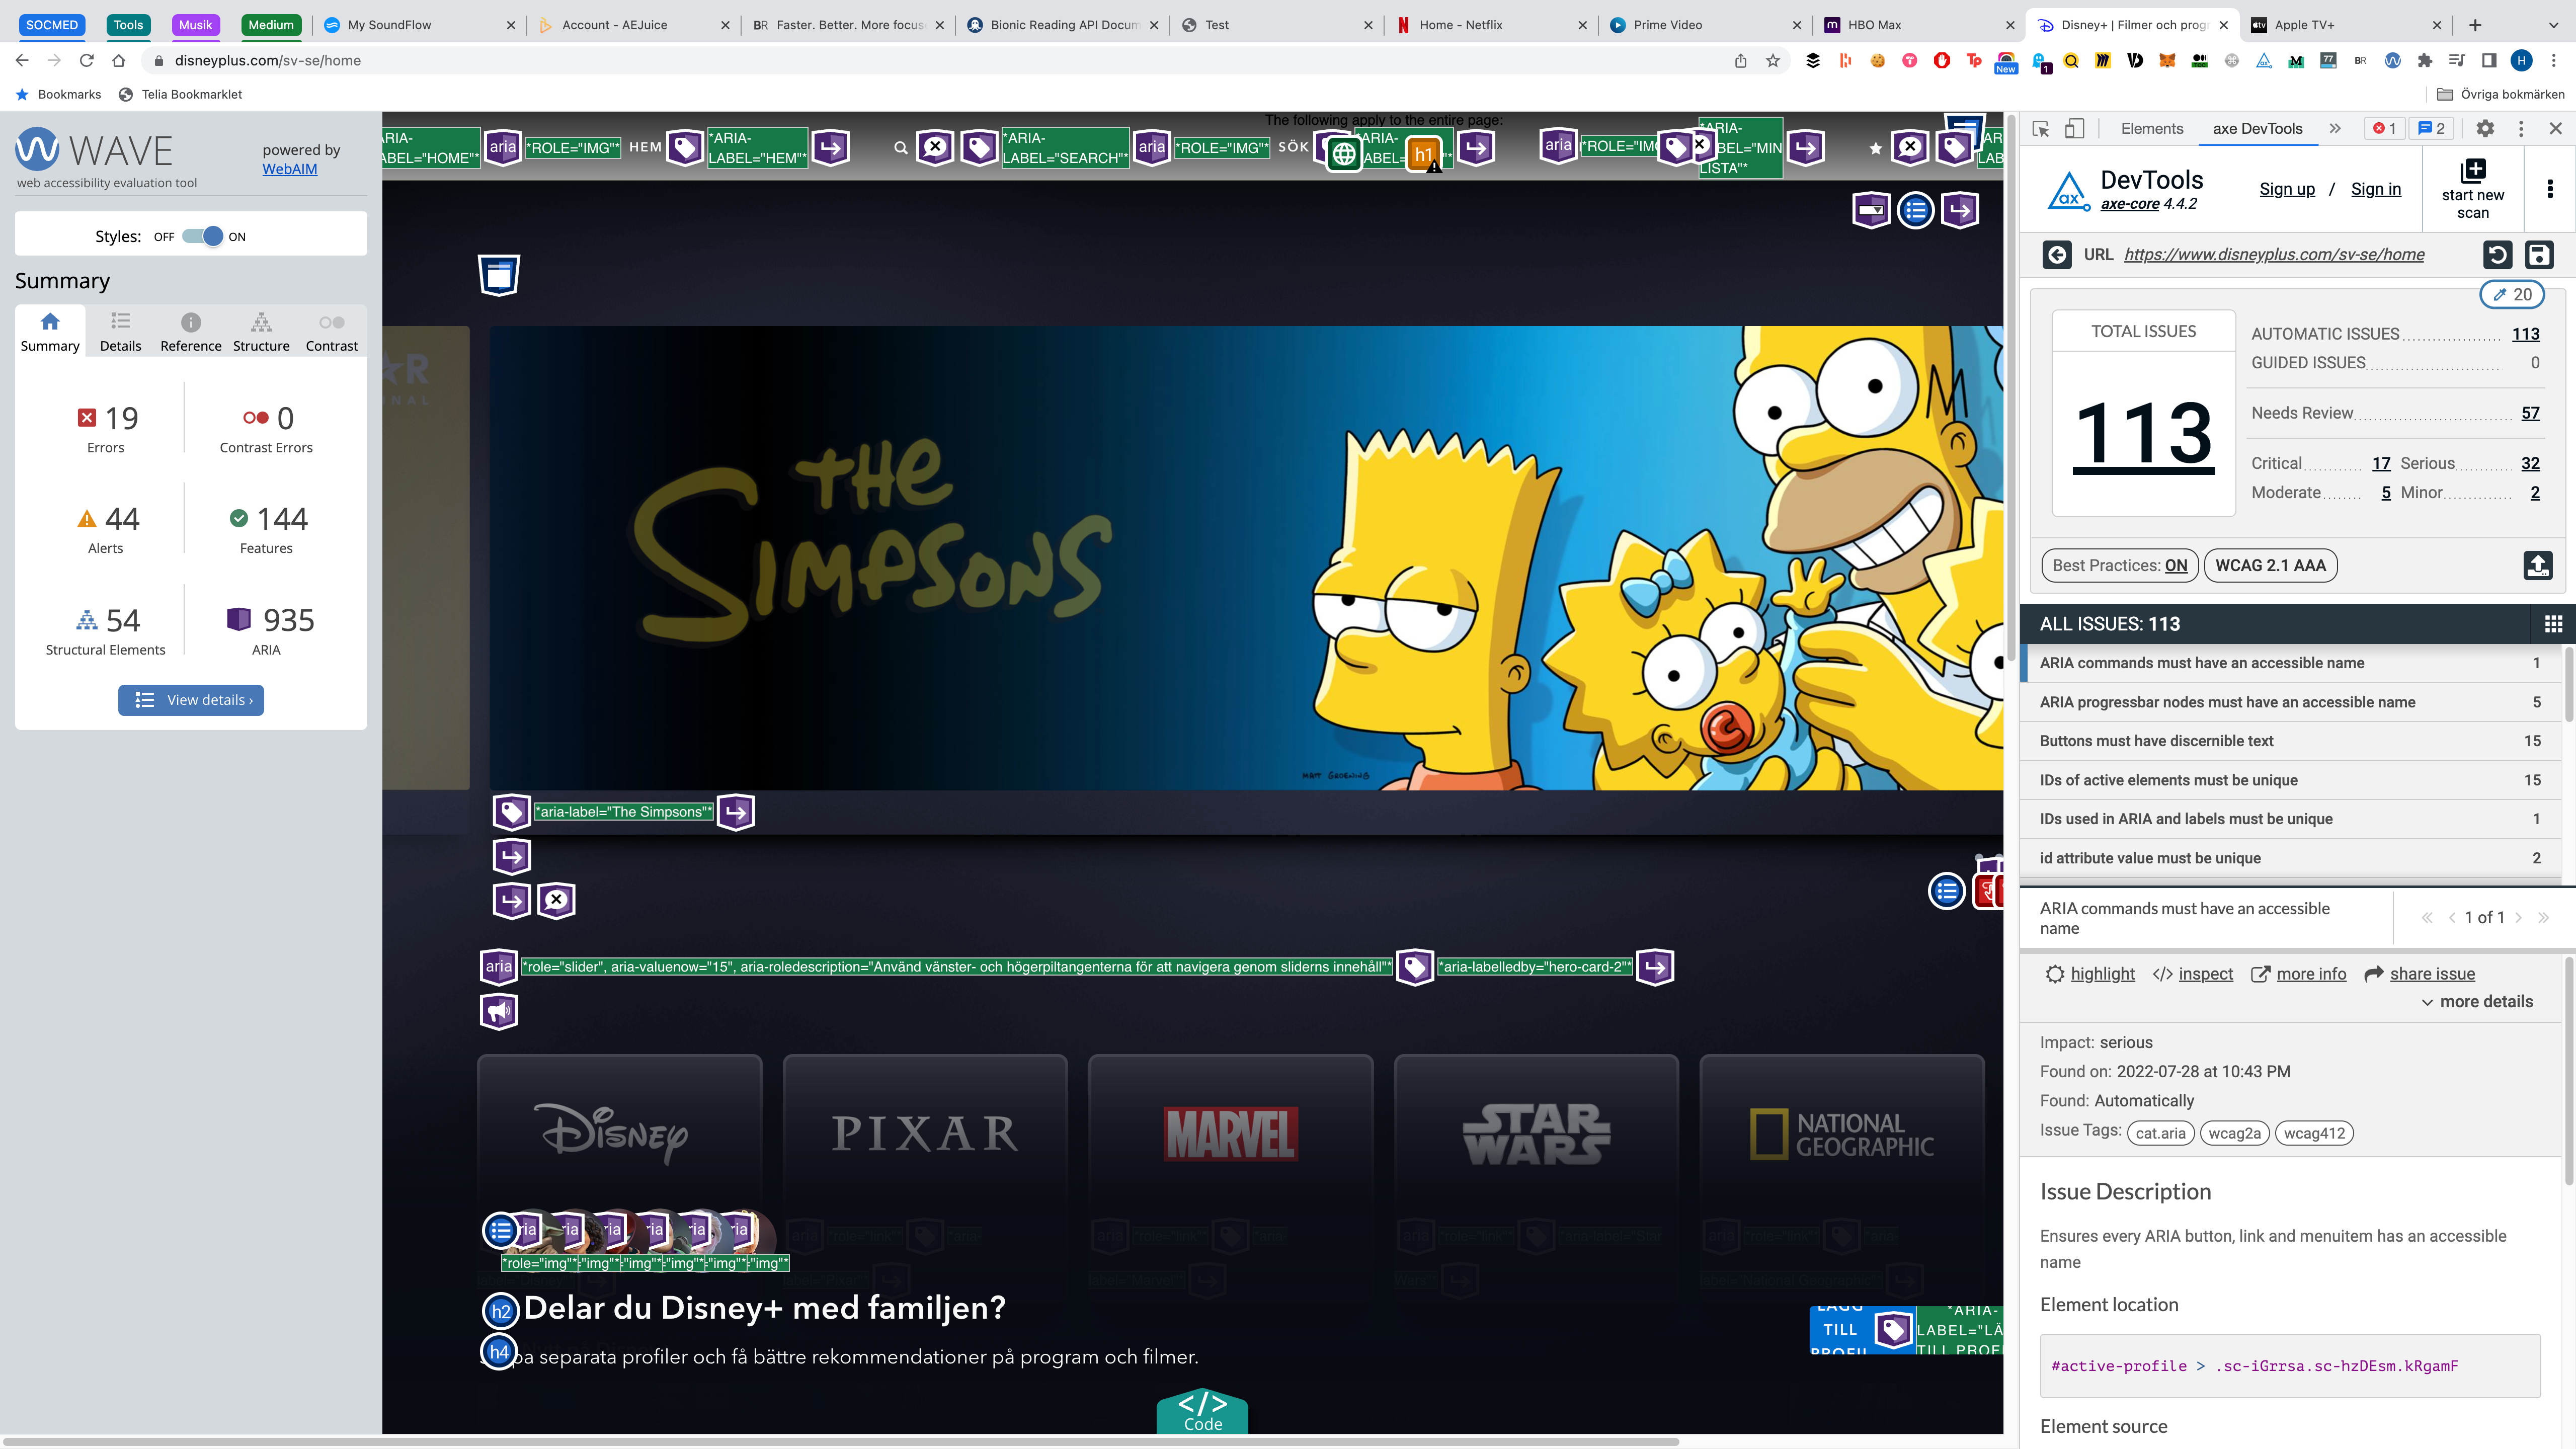Click the WAVE h4 heading icon

tap(498, 1352)
